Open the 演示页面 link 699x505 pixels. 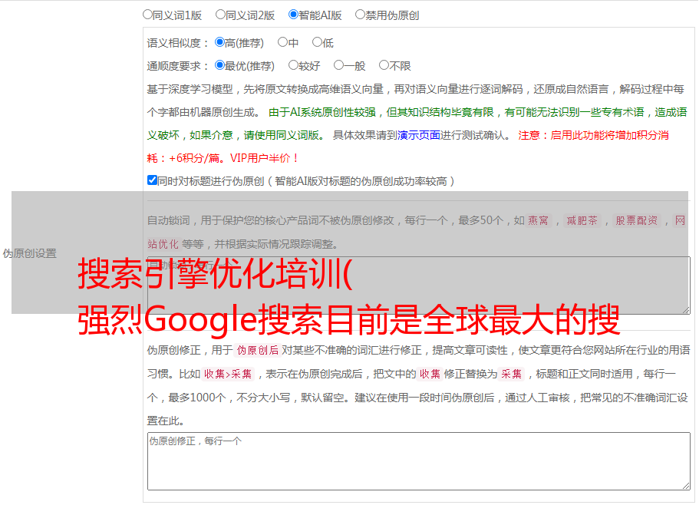coord(419,135)
